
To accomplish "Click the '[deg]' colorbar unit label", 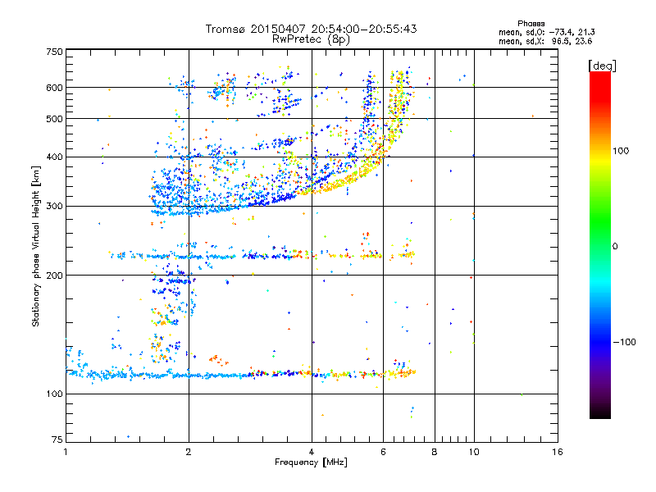I will pyautogui.click(x=602, y=66).
